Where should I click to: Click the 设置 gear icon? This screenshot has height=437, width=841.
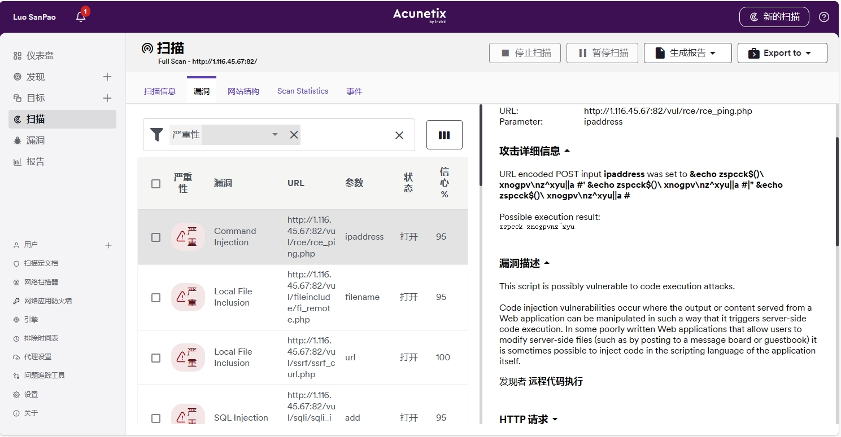tap(16, 395)
